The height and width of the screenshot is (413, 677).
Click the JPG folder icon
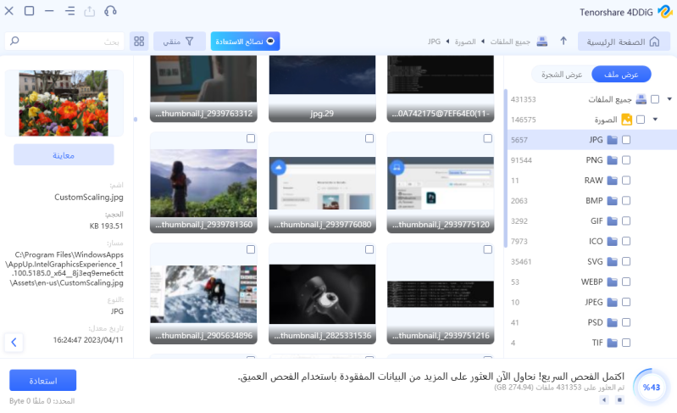pos(613,140)
